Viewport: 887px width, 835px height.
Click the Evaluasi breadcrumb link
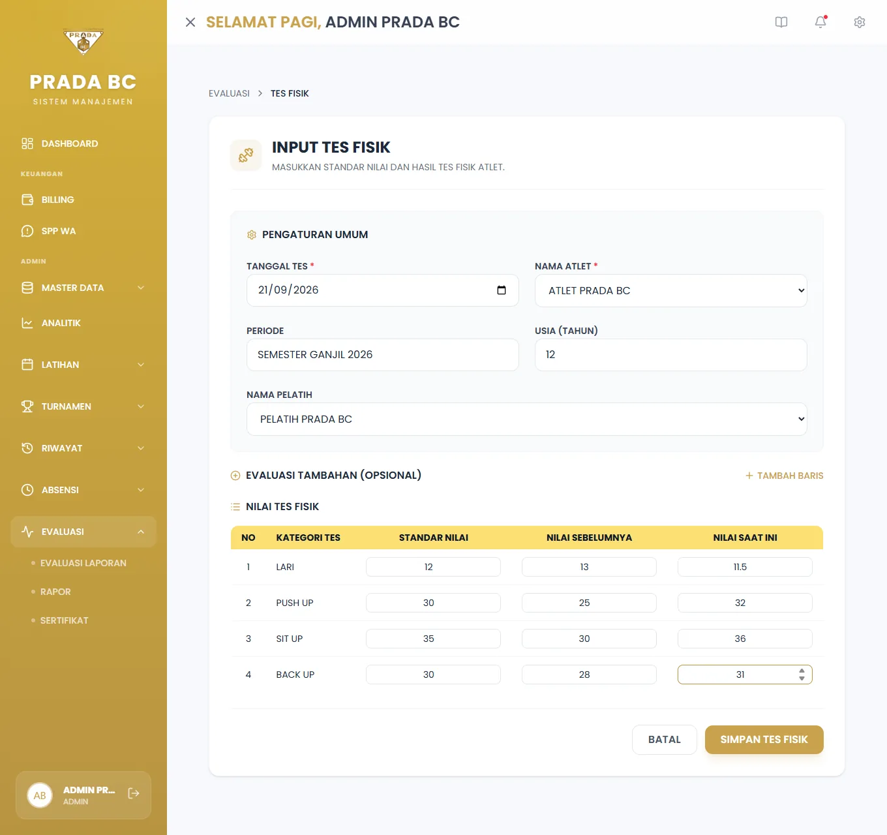tap(229, 93)
